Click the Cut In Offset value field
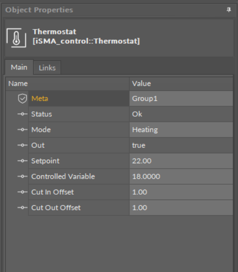This screenshot has width=238, height=272. coord(181,192)
